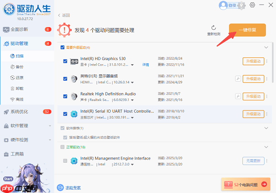Viewport: 276px width, 193px height.
Task: Click the 52个电脑问题 banner
Action: click(245, 184)
